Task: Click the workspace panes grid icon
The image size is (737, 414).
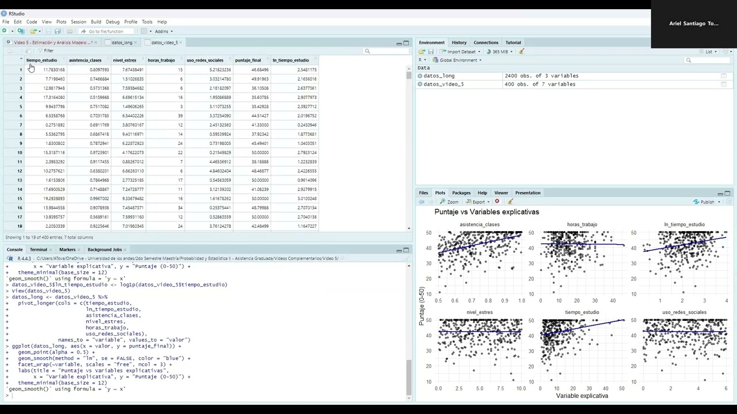Action: (144, 31)
